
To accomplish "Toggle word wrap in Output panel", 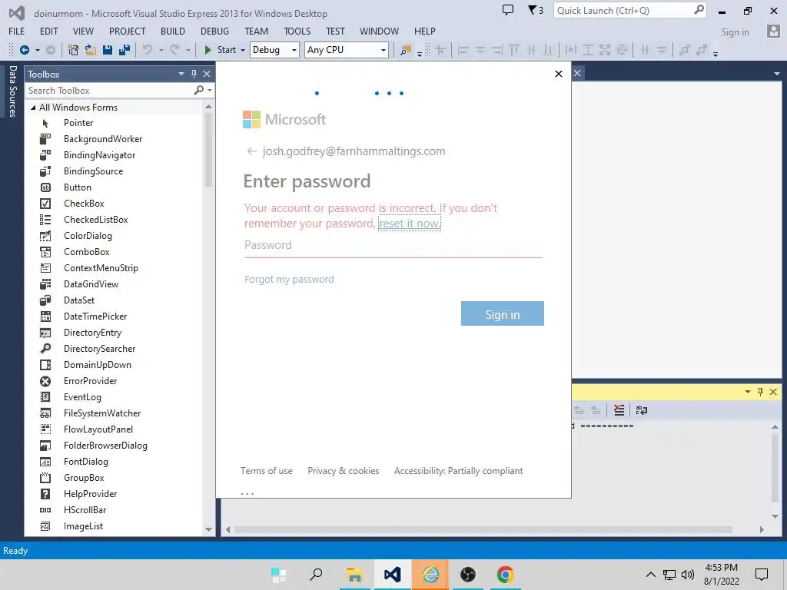I will coord(642,410).
